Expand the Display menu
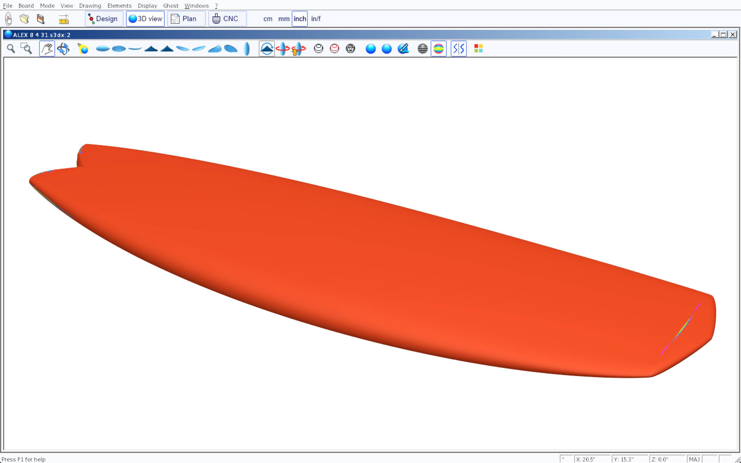Viewport: 741px width, 463px height. coord(147,5)
